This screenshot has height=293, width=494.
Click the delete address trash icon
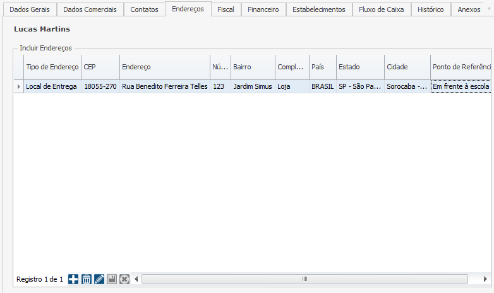(x=87, y=279)
